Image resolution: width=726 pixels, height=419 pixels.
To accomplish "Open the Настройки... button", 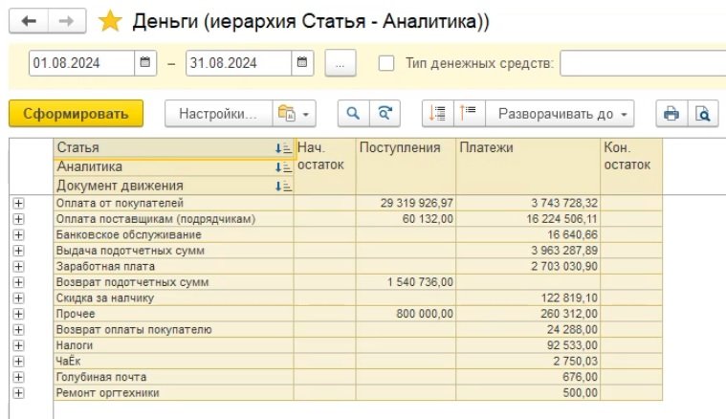I will [x=218, y=114].
